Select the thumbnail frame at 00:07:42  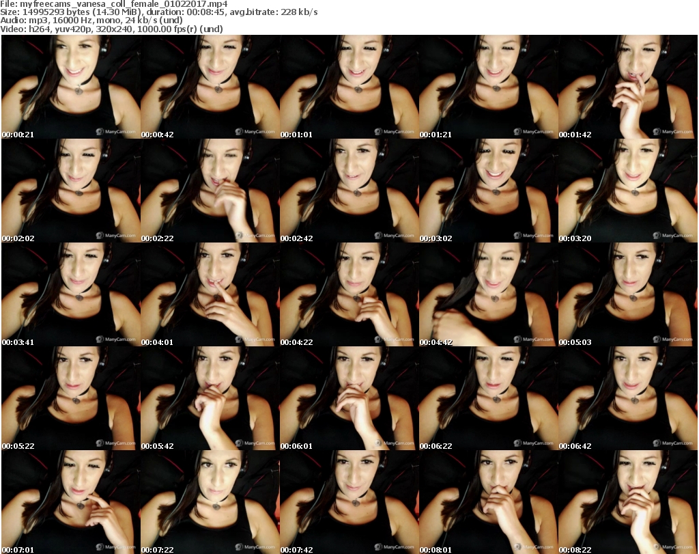[x=349, y=502]
